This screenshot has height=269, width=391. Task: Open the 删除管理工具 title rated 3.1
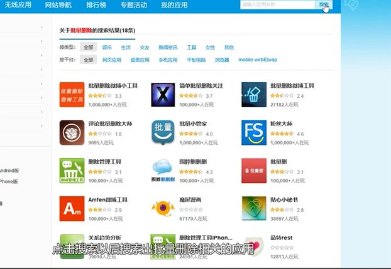coord(105,162)
